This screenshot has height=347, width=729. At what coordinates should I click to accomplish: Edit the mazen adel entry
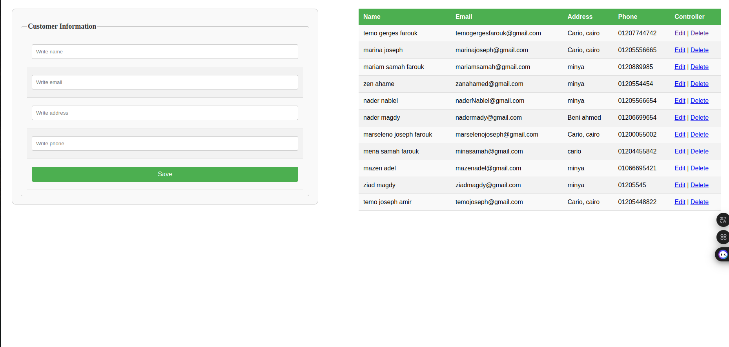pos(680,168)
